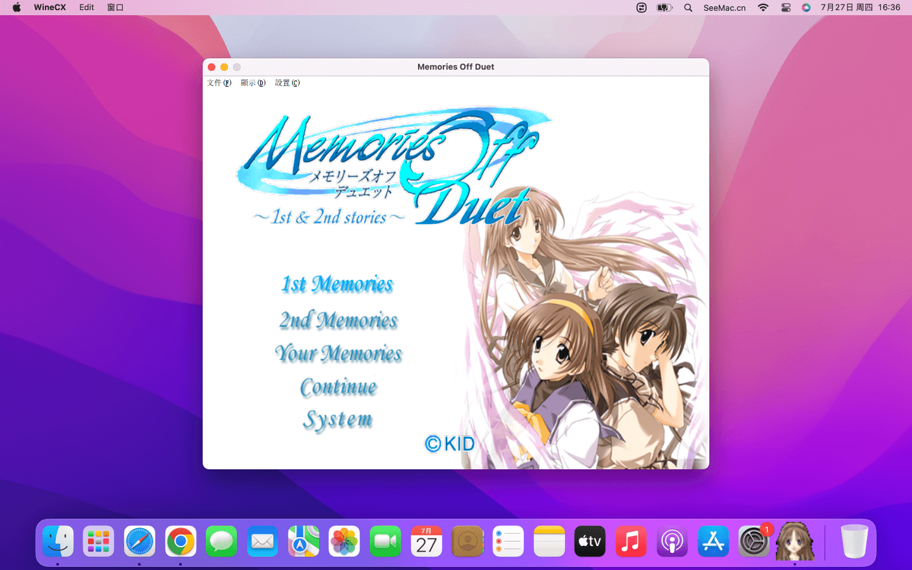Start the 1st Memories story
This screenshot has width=912, height=570.
(337, 284)
